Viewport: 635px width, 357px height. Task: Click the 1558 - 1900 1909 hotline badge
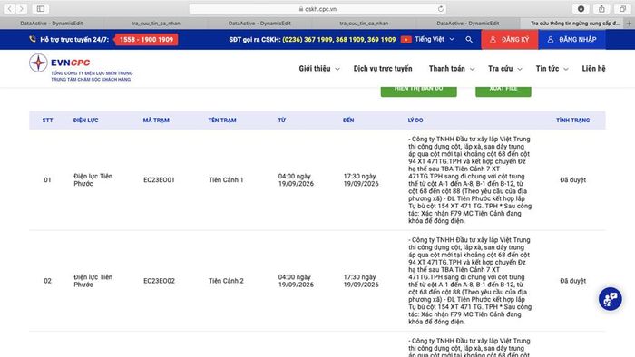pyautogui.click(x=146, y=40)
